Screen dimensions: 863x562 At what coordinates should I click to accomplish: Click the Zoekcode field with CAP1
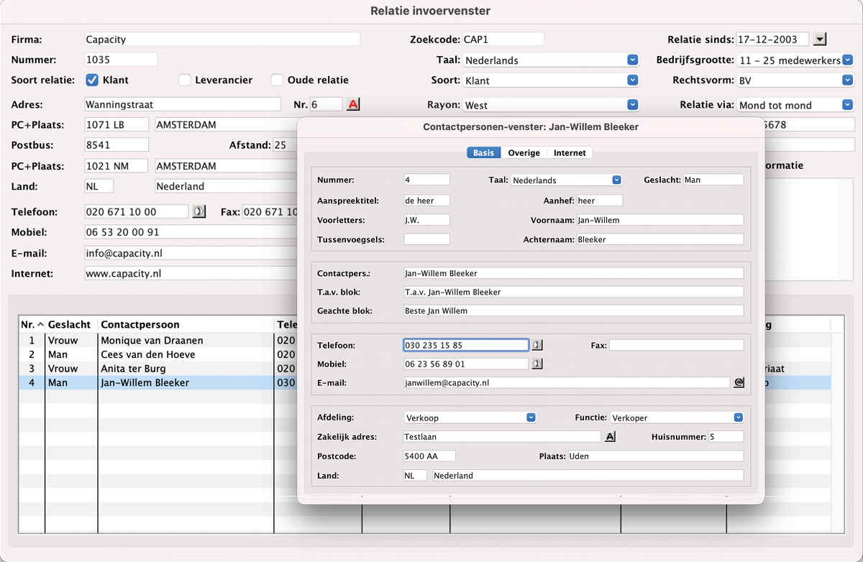click(x=503, y=40)
